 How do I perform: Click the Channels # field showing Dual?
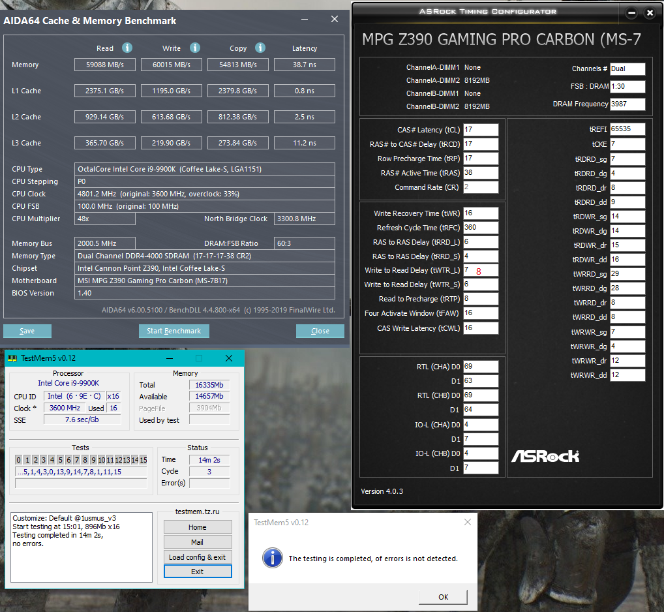coord(627,69)
